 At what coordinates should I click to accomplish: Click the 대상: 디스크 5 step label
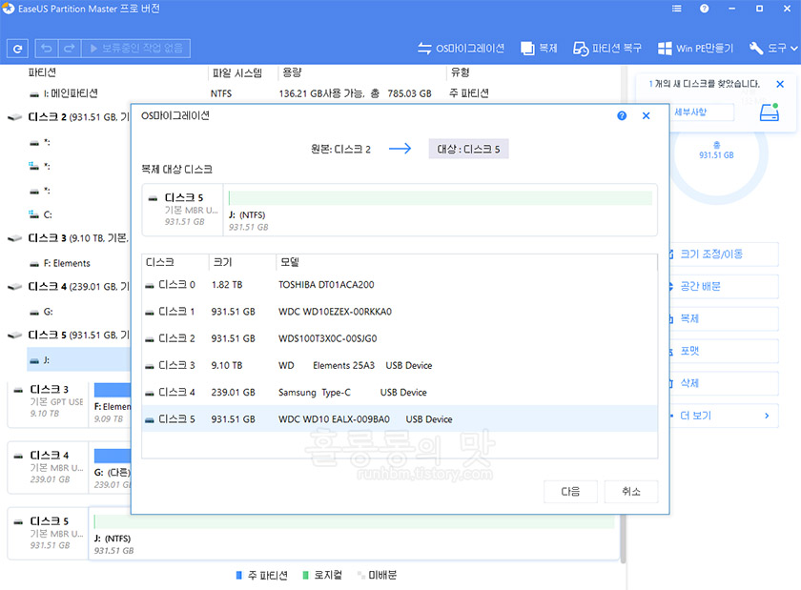pos(468,149)
